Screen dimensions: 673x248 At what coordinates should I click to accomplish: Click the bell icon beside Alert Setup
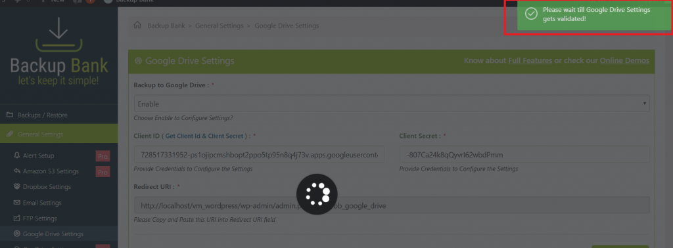(x=17, y=156)
